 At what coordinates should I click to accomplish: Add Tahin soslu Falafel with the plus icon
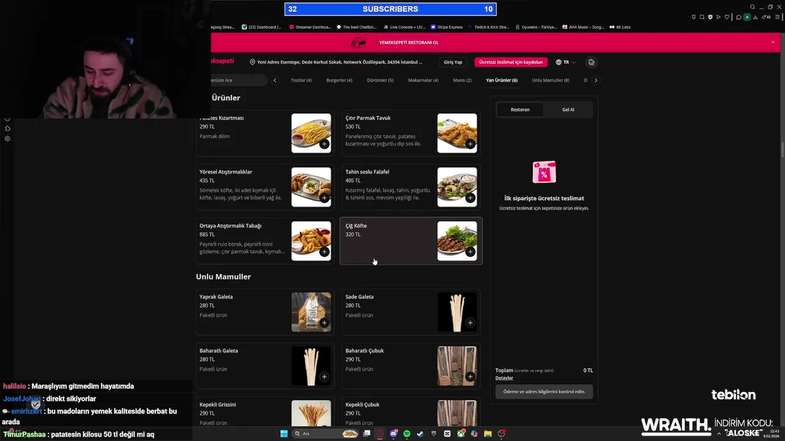[x=470, y=198]
